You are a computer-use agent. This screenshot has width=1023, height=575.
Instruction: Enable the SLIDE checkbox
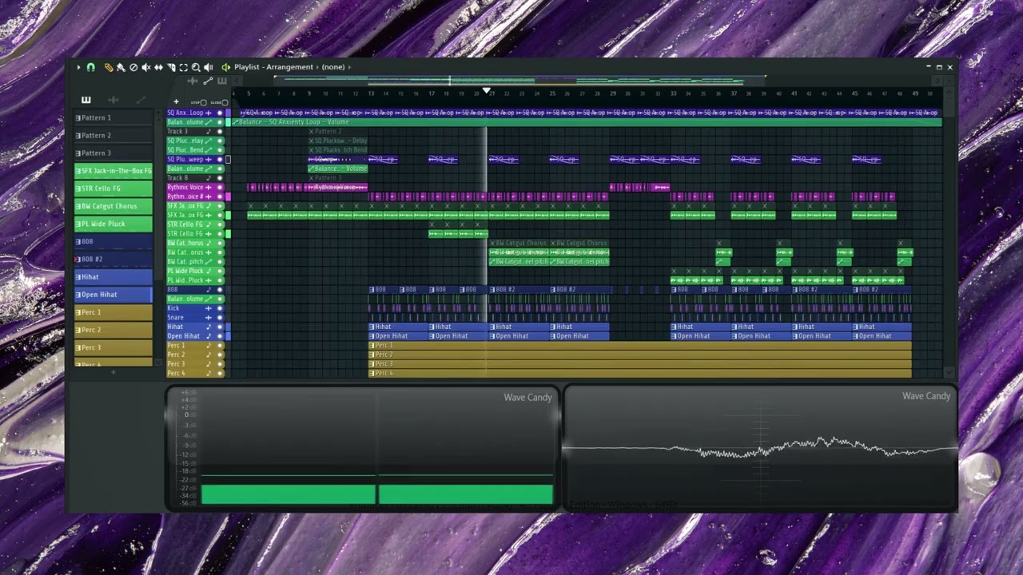[x=225, y=102]
